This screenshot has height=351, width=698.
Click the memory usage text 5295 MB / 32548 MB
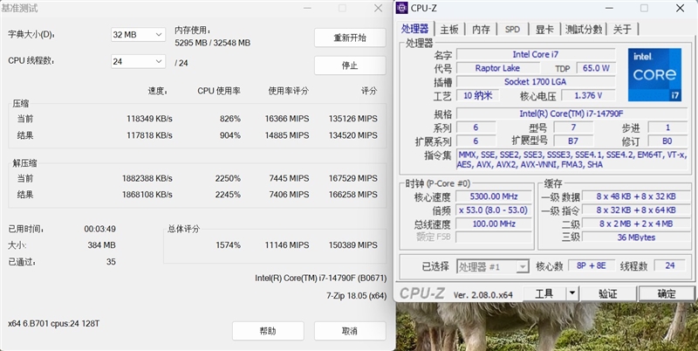(212, 43)
